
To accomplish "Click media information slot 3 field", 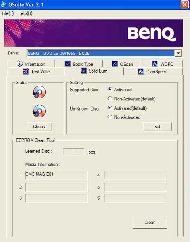I will coord(56,198).
